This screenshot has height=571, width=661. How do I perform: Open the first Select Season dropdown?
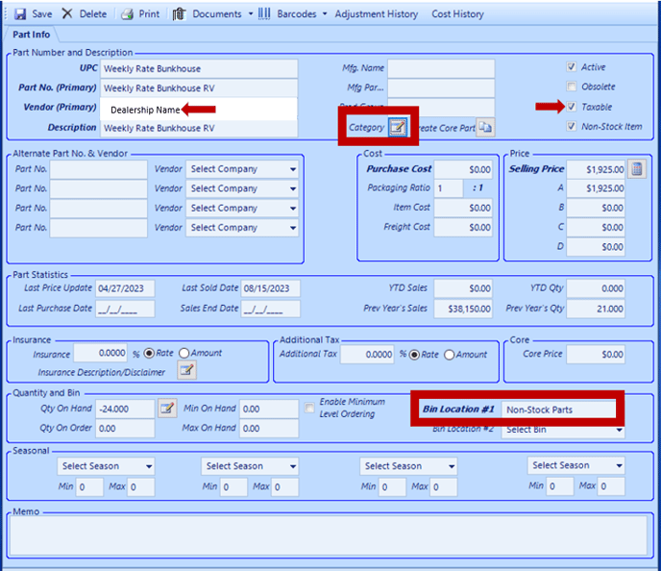(106, 466)
